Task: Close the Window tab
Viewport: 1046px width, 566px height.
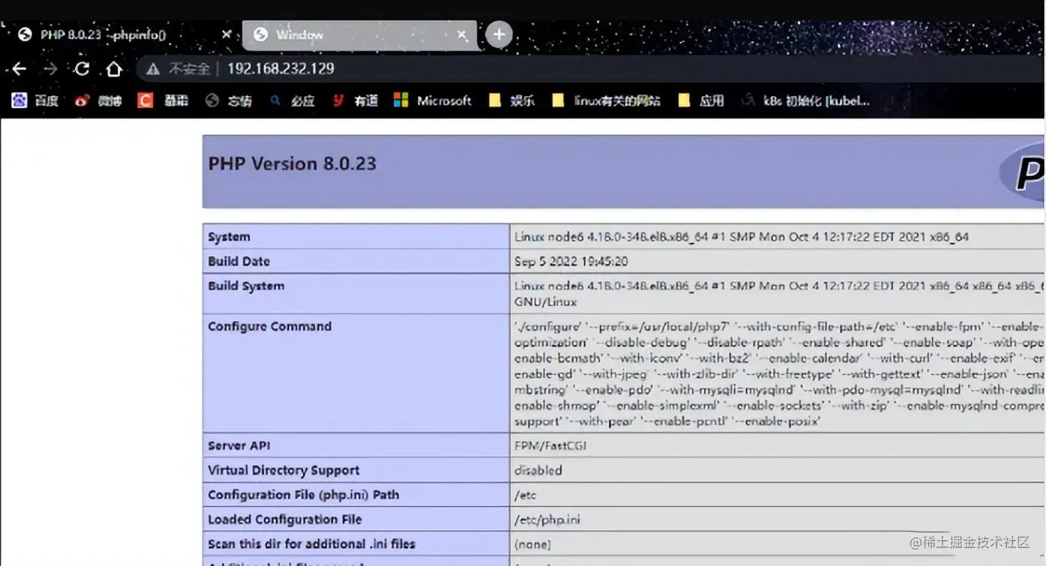Action: pyautogui.click(x=463, y=35)
